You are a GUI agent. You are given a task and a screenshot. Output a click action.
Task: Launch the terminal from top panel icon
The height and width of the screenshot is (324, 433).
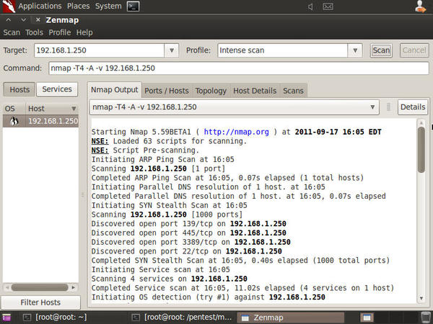pos(133,6)
